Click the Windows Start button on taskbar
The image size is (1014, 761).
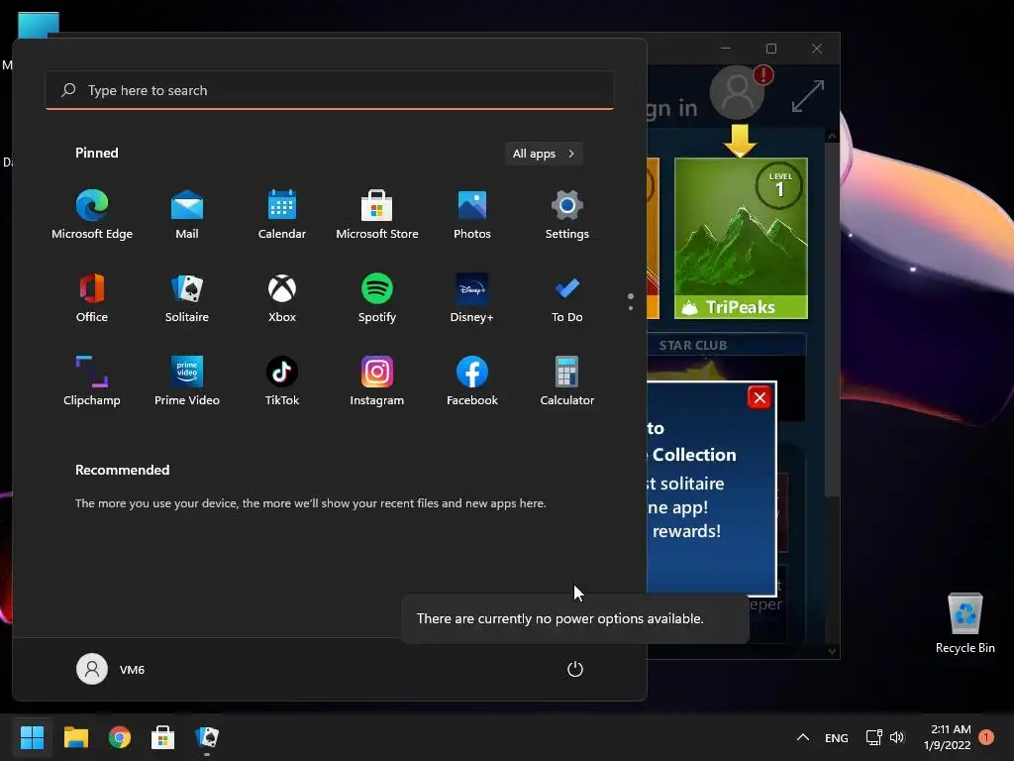pyautogui.click(x=32, y=737)
